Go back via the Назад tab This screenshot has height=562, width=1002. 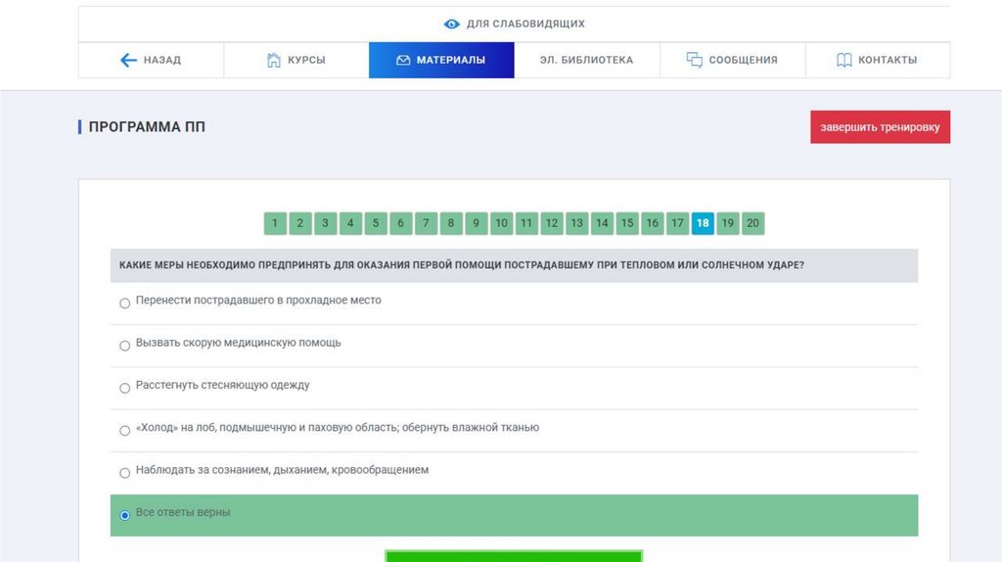click(152, 60)
